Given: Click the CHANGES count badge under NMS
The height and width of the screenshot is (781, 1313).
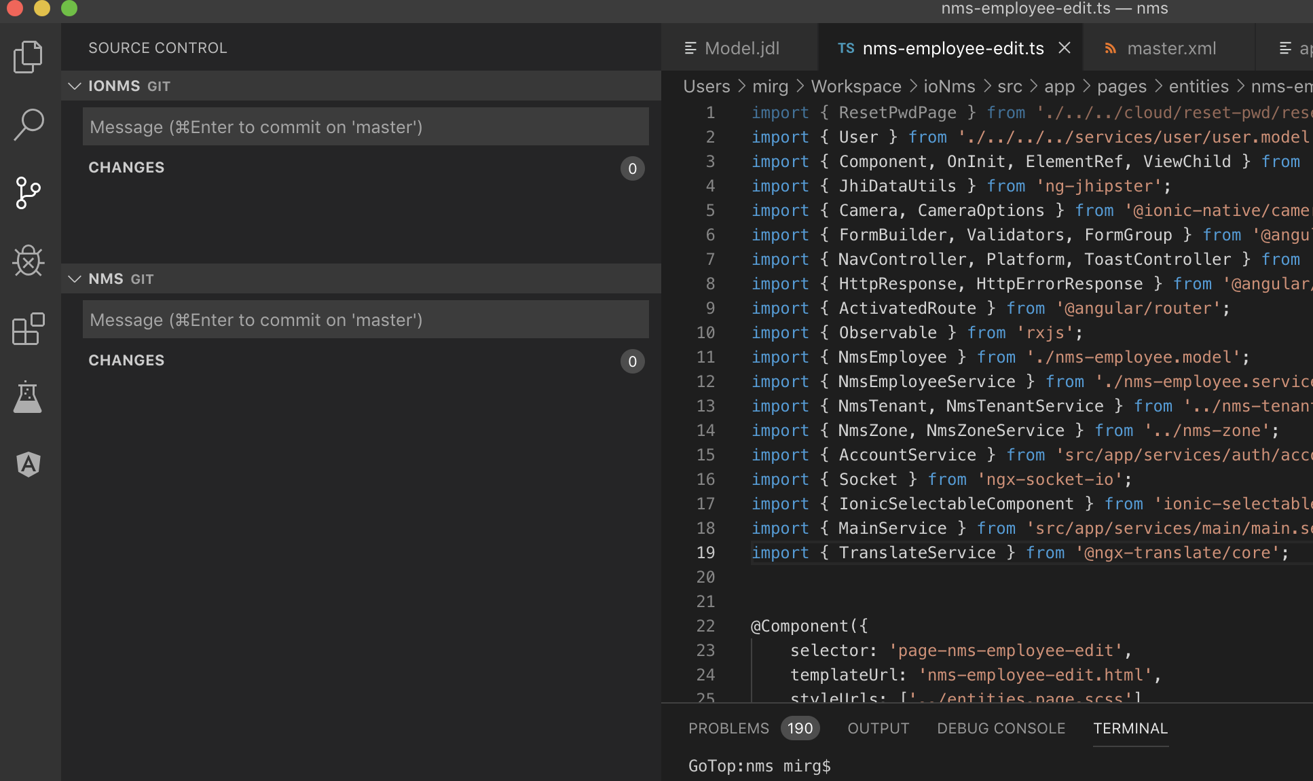Looking at the screenshot, I should pos(631,361).
